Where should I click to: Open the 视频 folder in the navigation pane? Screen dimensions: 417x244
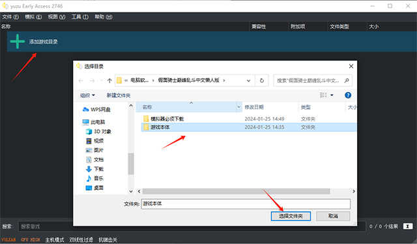click(x=95, y=141)
